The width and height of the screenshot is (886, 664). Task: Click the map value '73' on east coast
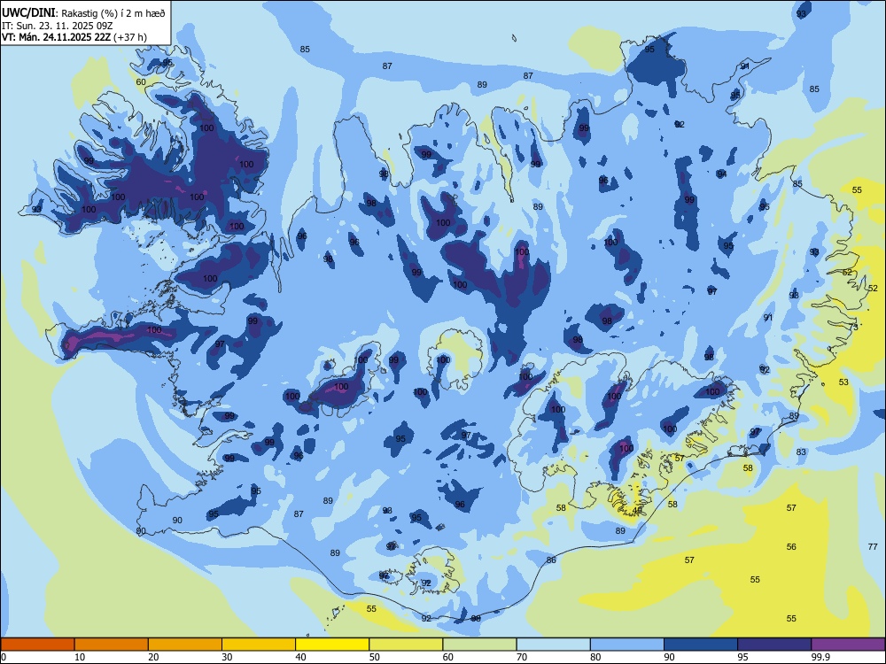(853, 327)
